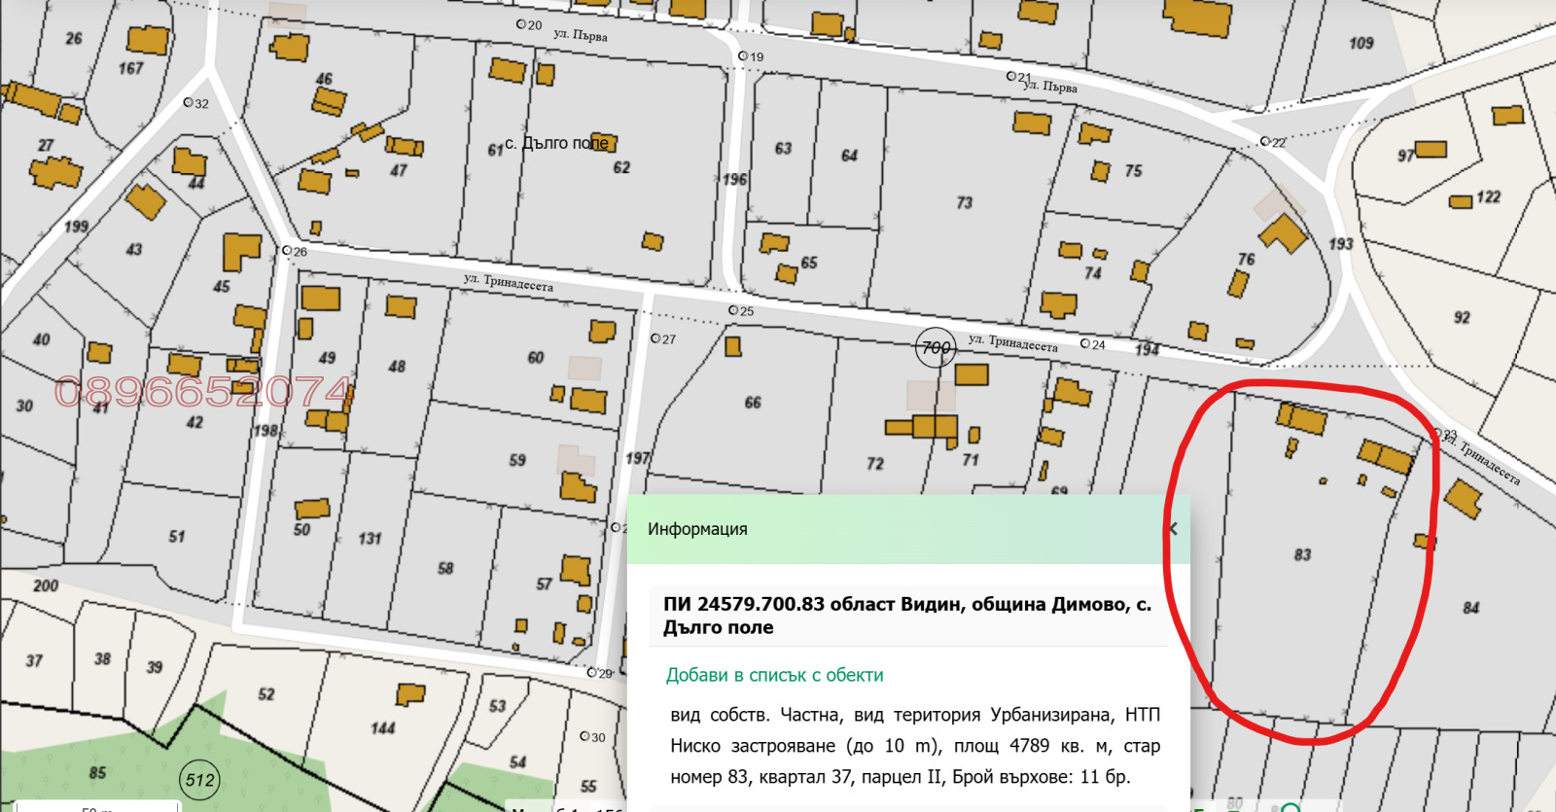Select parcel label 66
Image resolution: width=1556 pixels, height=812 pixels.
tap(753, 402)
